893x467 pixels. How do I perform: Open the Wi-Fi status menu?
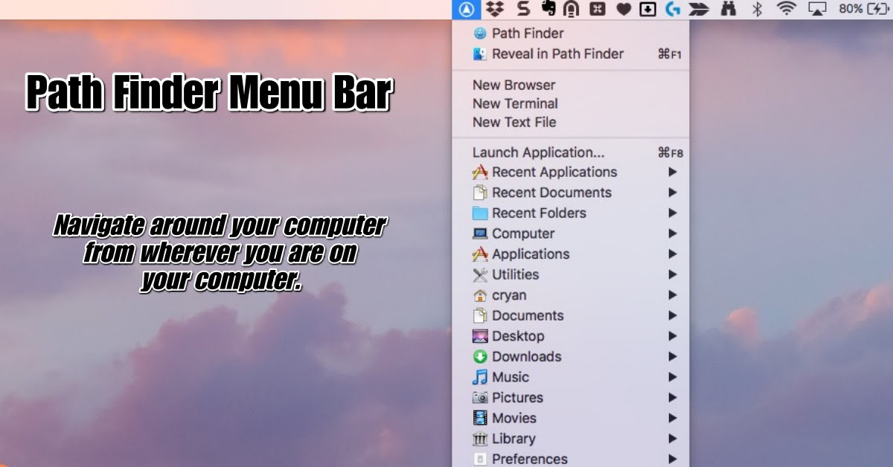coord(786,9)
